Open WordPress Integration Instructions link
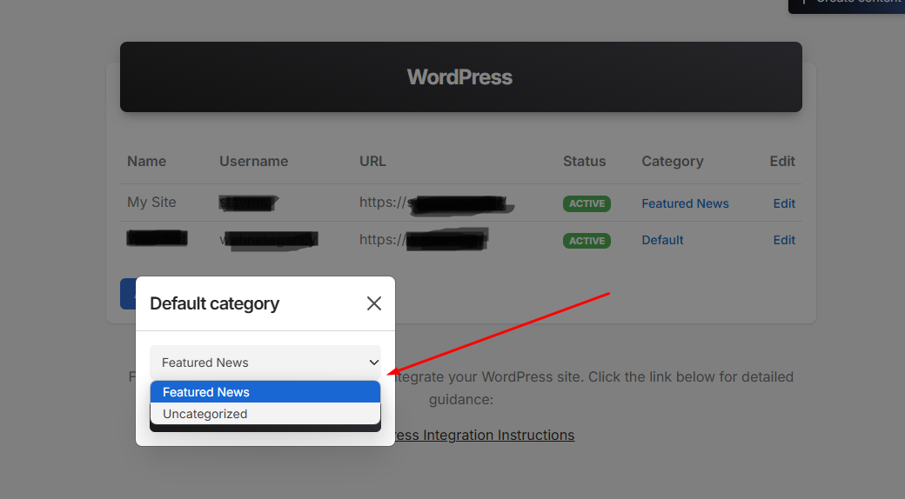905x499 pixels. click(485, 435)
